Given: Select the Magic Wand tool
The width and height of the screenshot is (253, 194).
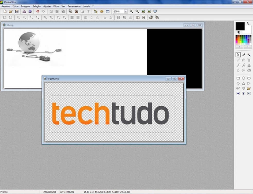Looking at the screenshot, I should 249,55.
